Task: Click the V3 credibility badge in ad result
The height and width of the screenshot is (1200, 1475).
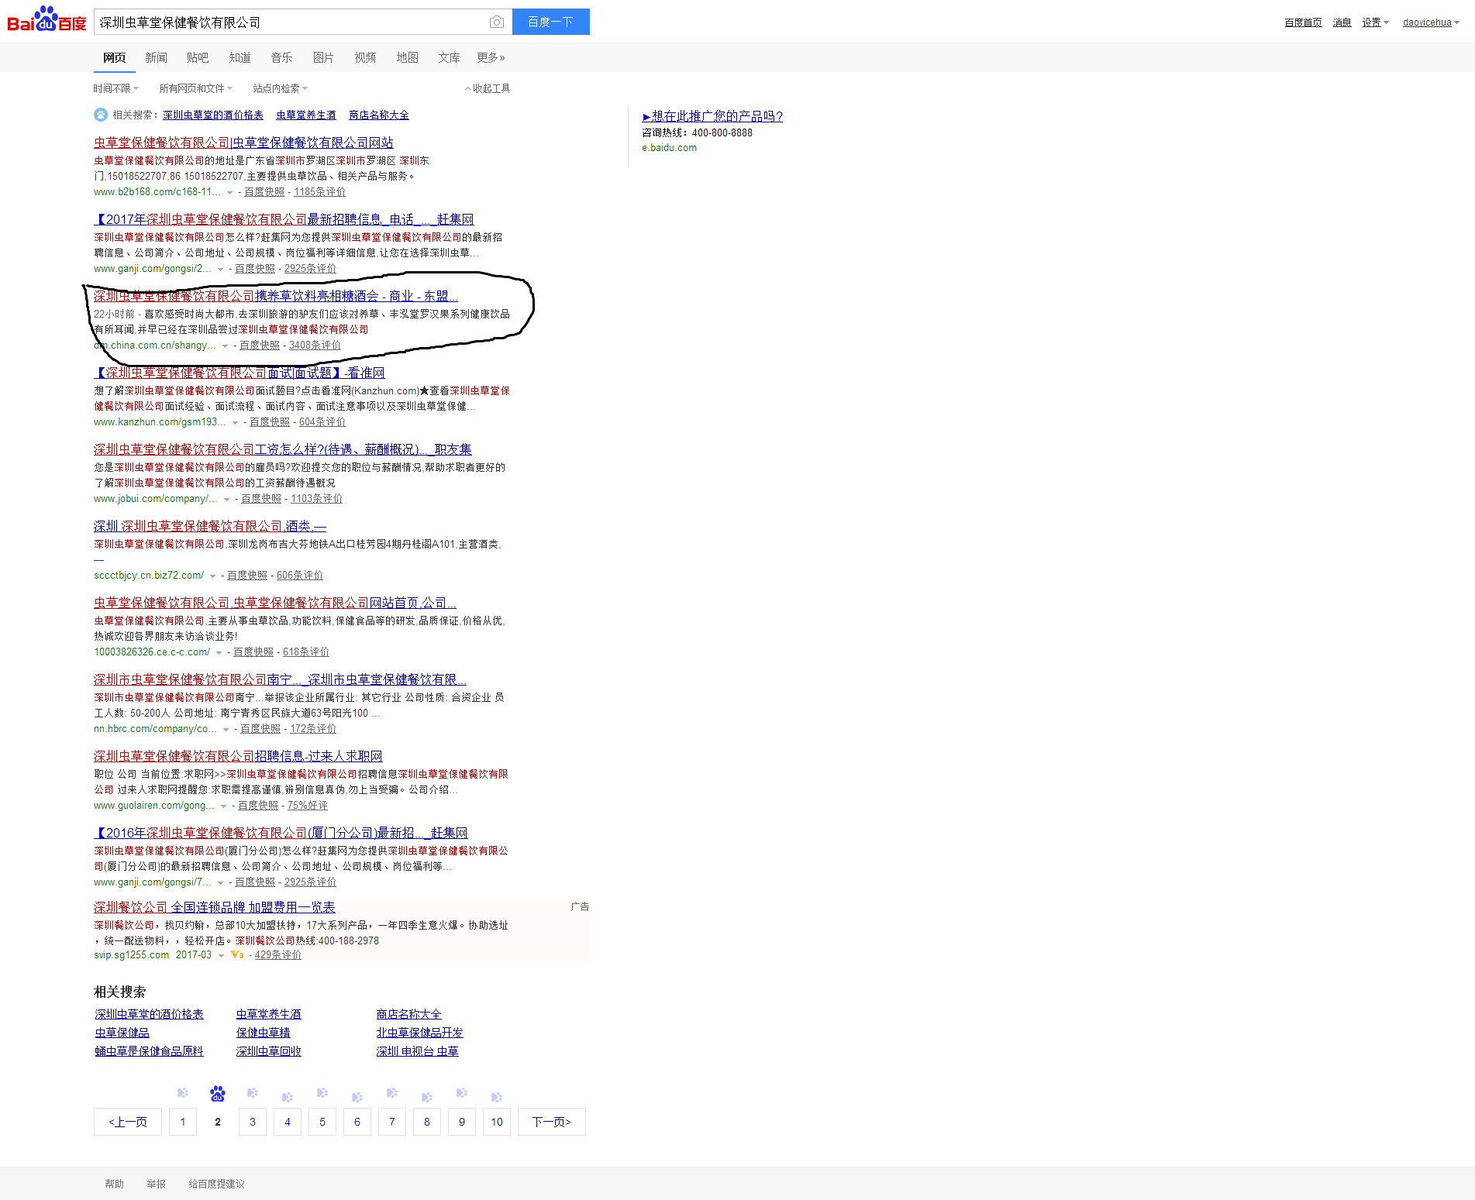Action: [x=237, y=955]
